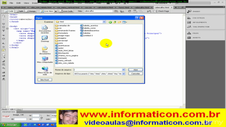Select the Untitled-3 file
Screen dimensions: 226x127
[x=87, y=36]
